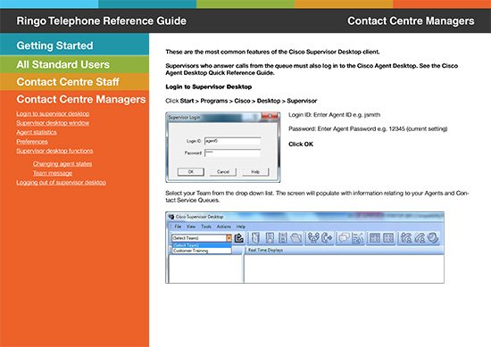Screen dimensions: 491x347
Task: Close the Supervisor Login dialog
Action: (270, 117)
